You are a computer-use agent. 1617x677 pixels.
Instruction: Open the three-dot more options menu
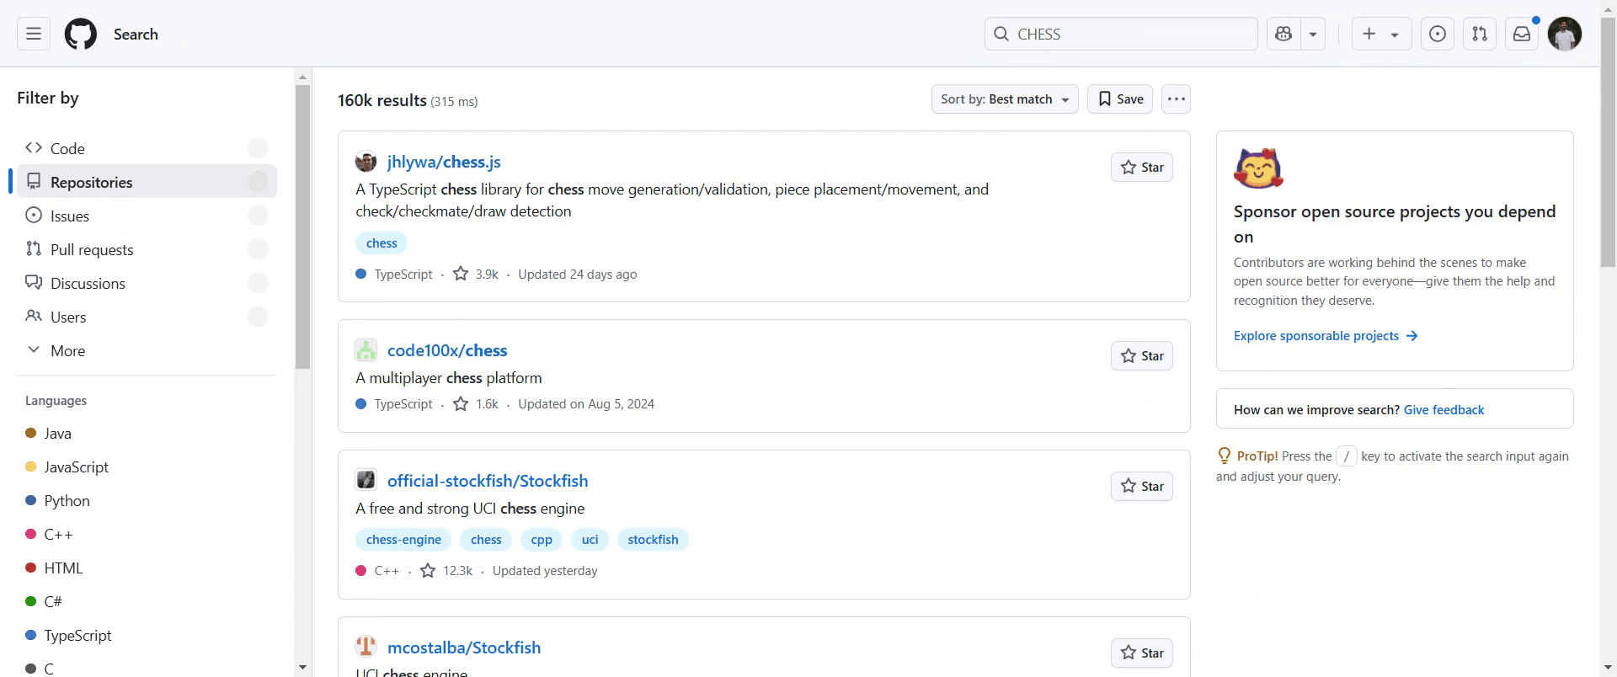pyautogui.click(x=1176, y=99)
